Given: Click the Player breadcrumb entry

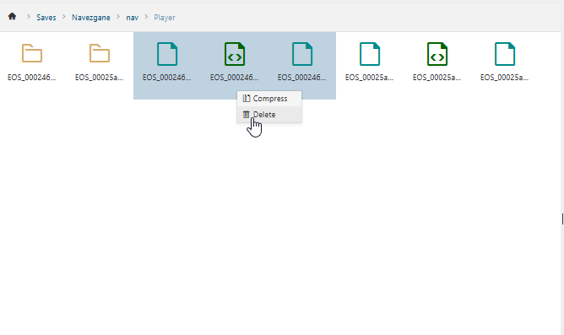Looking at the screenshot, I should click(165, 17).
